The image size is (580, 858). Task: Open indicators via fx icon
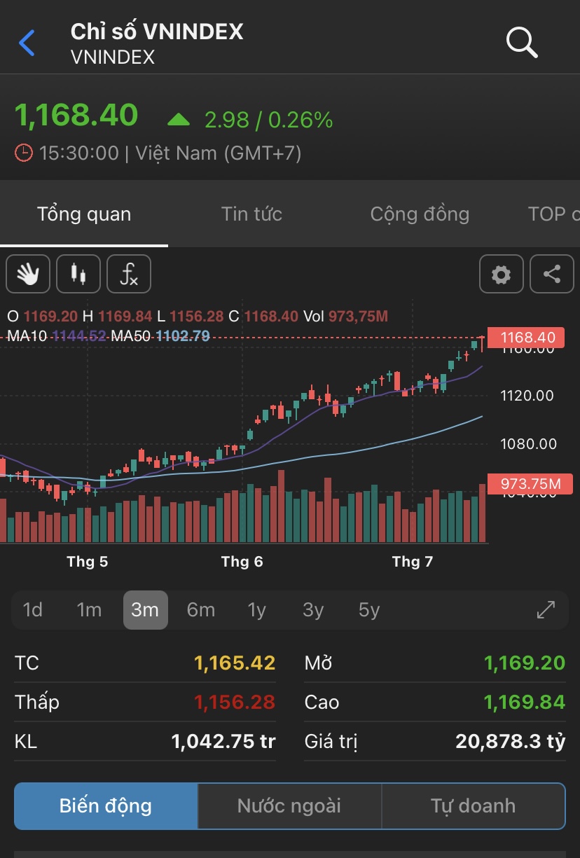129,274
